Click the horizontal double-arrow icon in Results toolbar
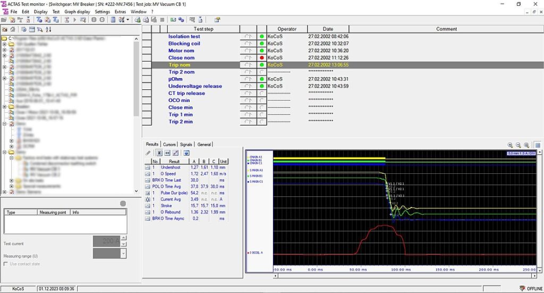Viewport: 544px width, 293px height. [x=167, y=153]
